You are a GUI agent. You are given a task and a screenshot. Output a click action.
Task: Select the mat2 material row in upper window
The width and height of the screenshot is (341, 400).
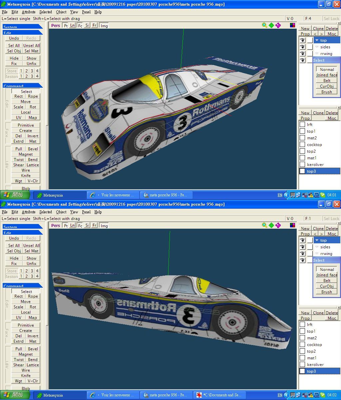[319, 138]
